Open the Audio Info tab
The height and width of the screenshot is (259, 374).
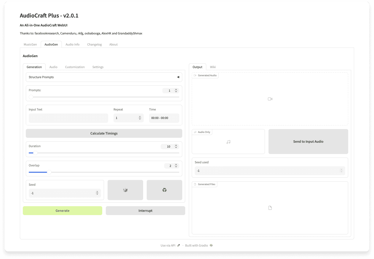(73, 45)
